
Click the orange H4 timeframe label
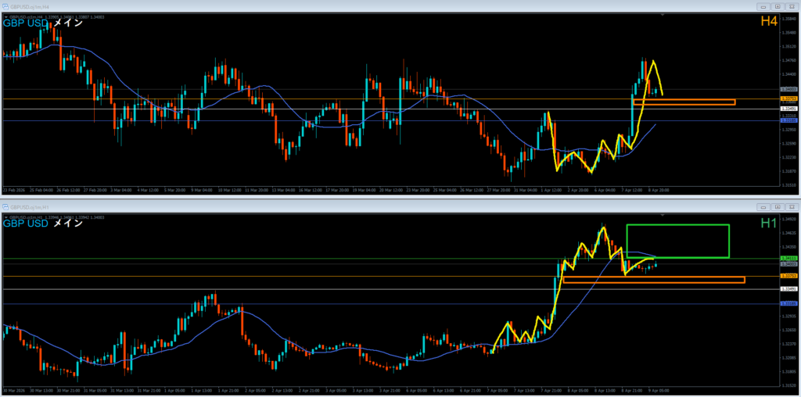click(768, 22)
